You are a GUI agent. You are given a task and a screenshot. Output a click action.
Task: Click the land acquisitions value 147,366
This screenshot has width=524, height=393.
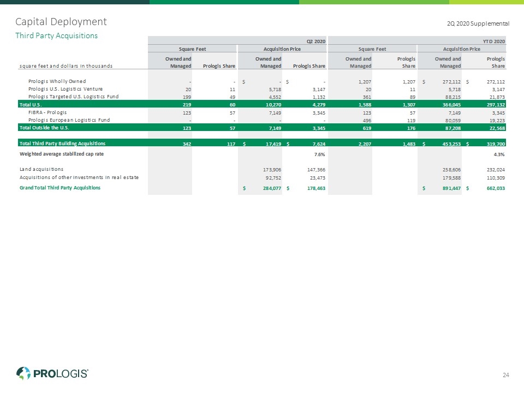pos(316,170)
